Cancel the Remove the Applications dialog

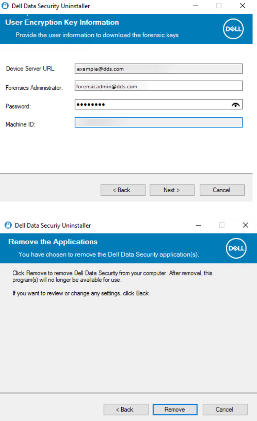[225, 409]
